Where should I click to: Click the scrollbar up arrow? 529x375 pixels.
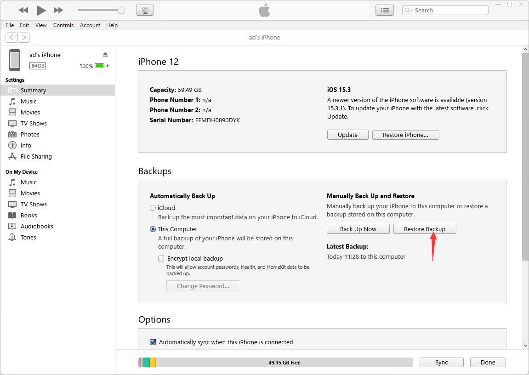525,50
